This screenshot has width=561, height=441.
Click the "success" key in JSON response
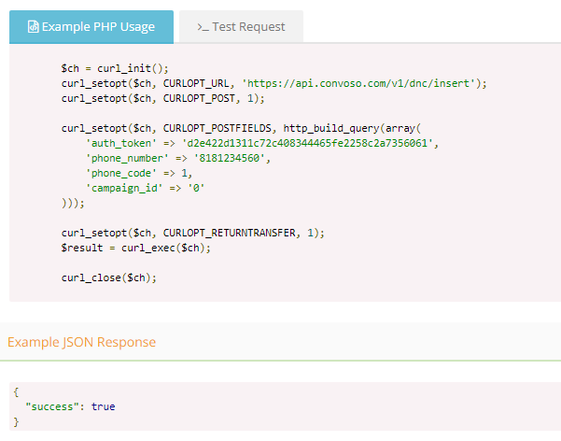[52, 407]
